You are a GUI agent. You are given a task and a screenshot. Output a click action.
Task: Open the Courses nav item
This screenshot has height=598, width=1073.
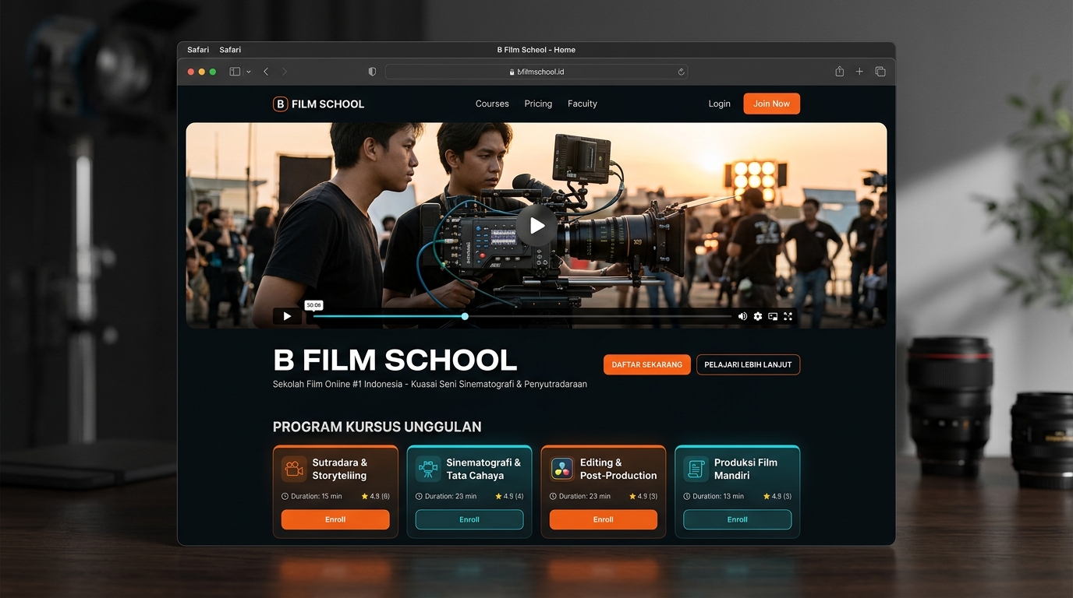(492, 104)
